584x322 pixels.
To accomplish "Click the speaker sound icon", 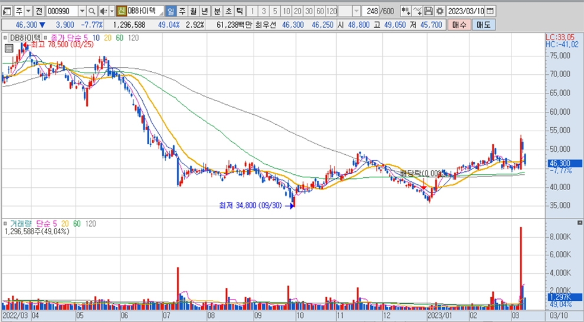I will click(103, 11).
